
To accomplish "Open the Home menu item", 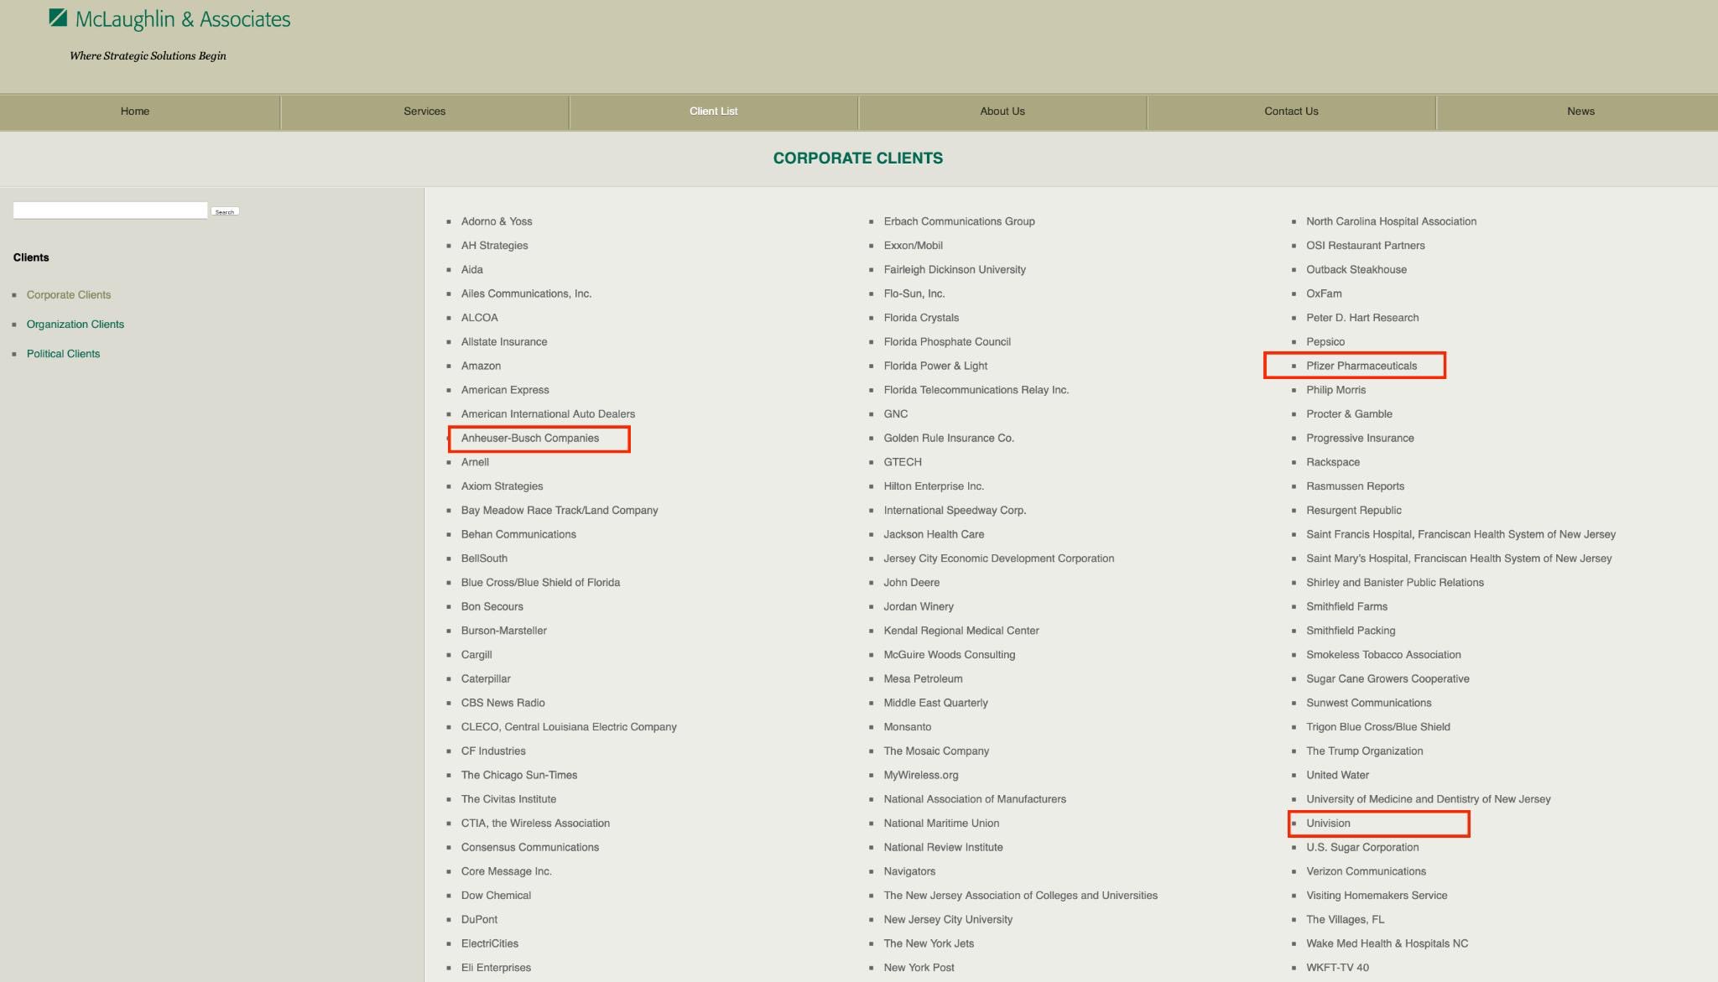I will click(x=135, y=112).
